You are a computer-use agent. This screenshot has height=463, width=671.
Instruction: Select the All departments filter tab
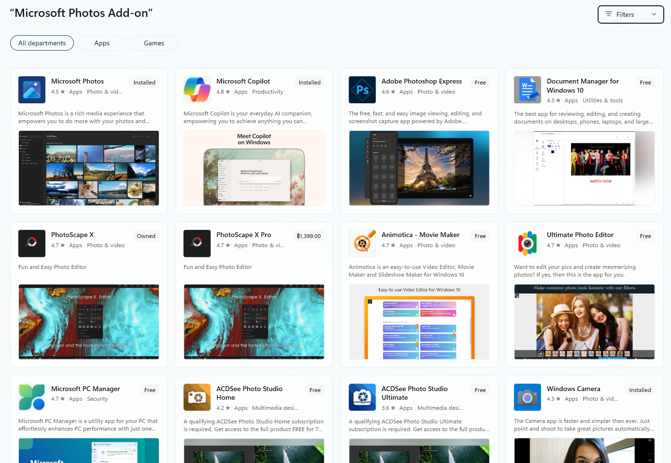click(x=42, y=43)
